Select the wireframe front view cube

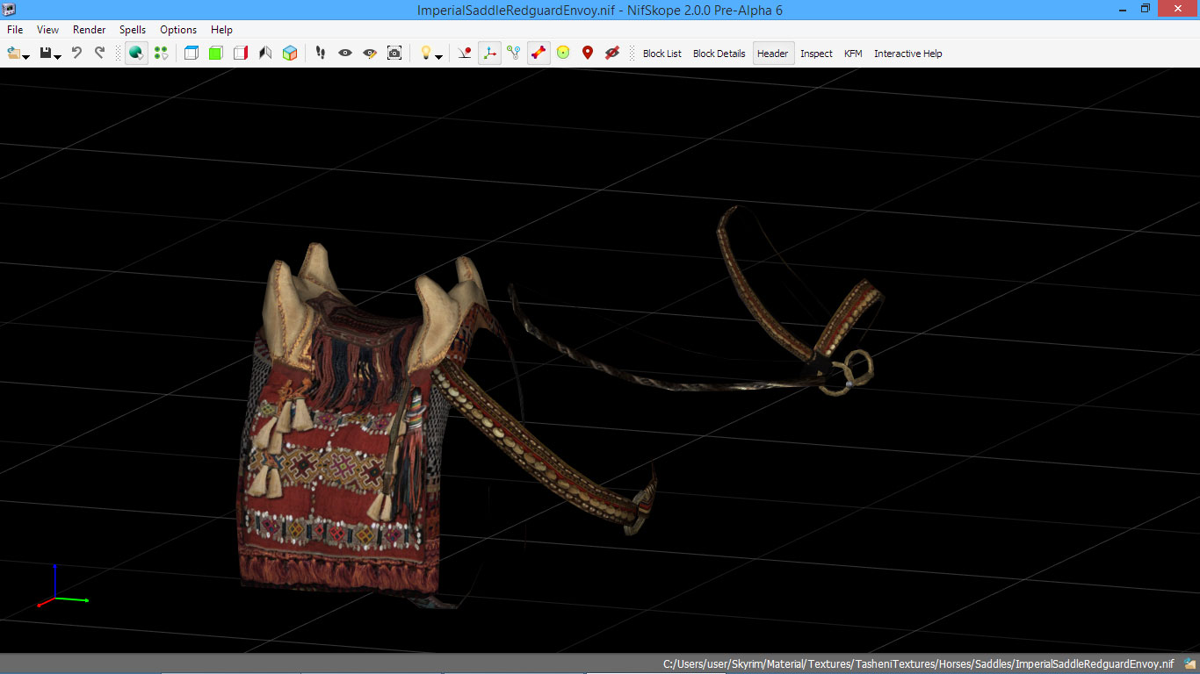point(191,54)
